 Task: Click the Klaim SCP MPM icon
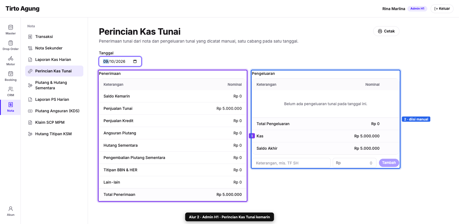(30, 122)
